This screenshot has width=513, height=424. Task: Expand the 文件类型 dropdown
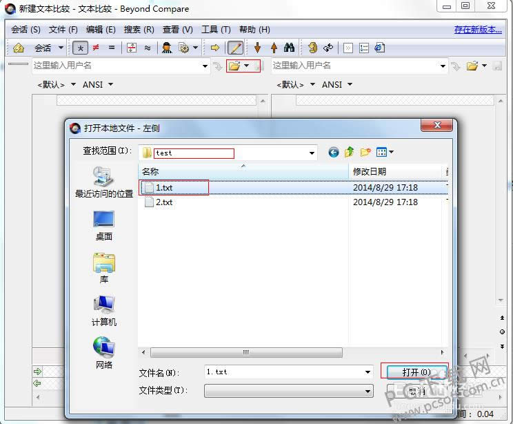(x=368, y=392)
